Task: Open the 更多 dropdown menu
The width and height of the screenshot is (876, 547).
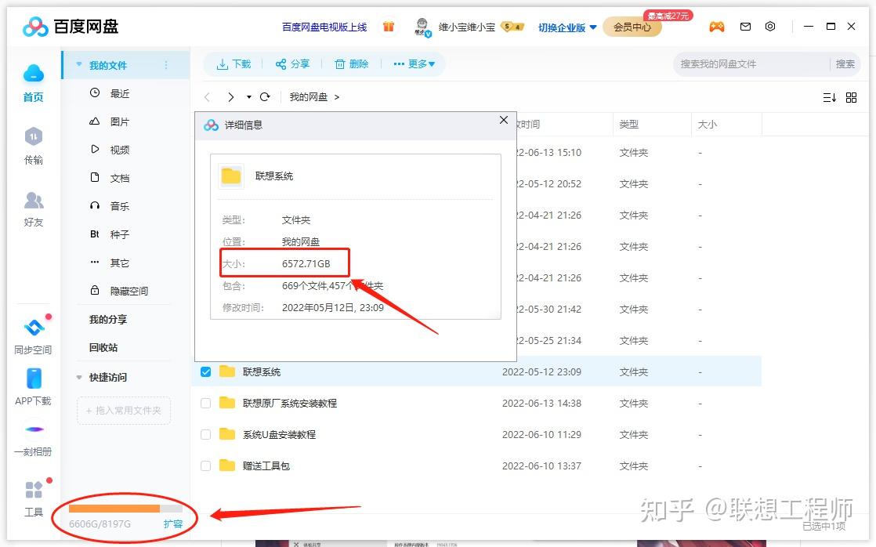Action: point(414,63)
